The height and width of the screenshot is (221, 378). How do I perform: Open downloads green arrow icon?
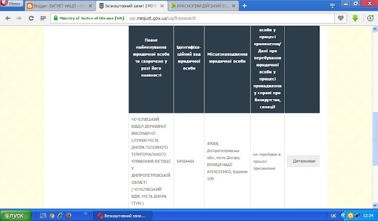tap(356, 18)
